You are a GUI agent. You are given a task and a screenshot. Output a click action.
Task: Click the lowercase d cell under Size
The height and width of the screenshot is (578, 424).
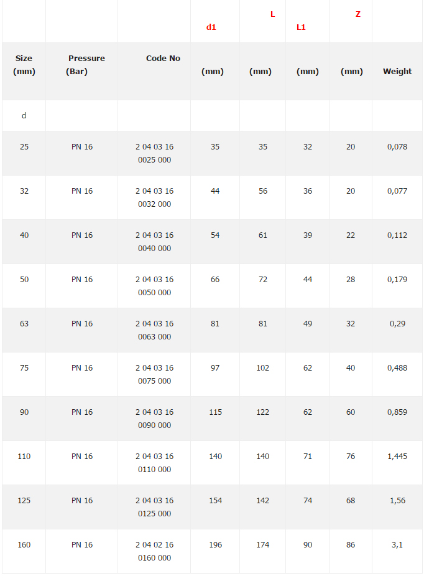24,116
